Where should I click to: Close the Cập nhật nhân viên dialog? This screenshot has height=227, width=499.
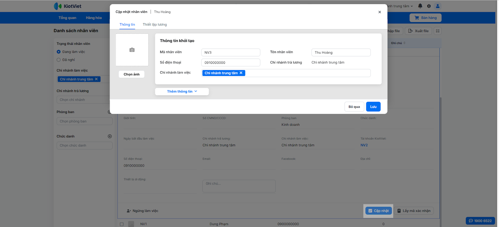click(380, 12)
